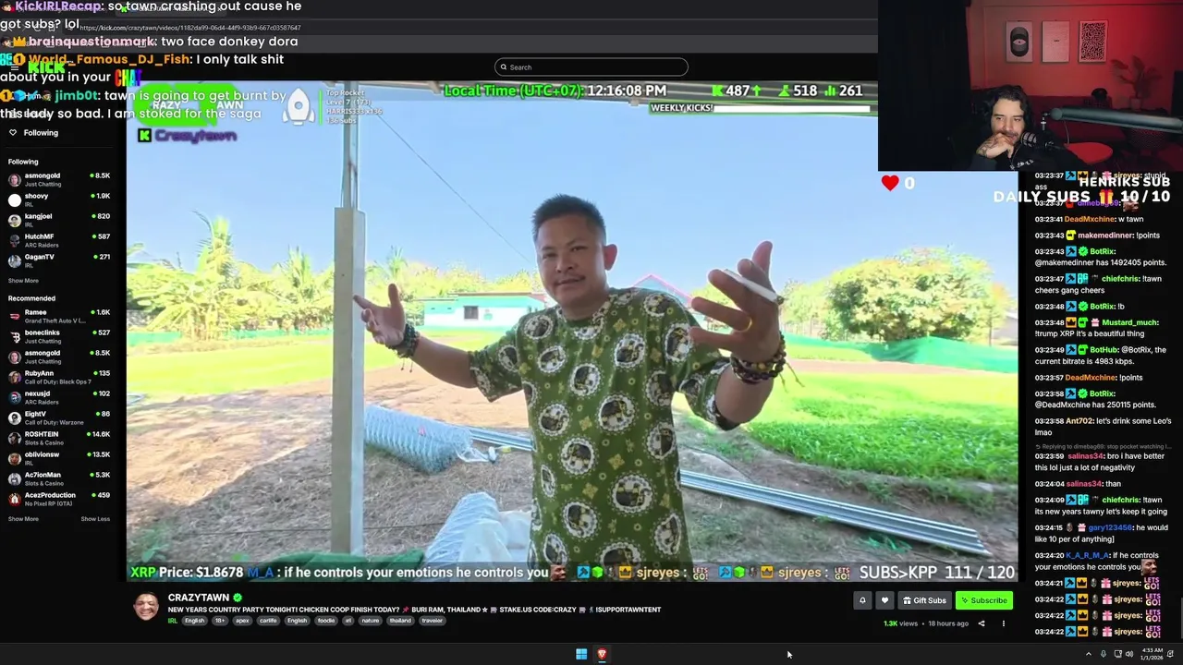Select the traveler tag

[x=433, y=621]
